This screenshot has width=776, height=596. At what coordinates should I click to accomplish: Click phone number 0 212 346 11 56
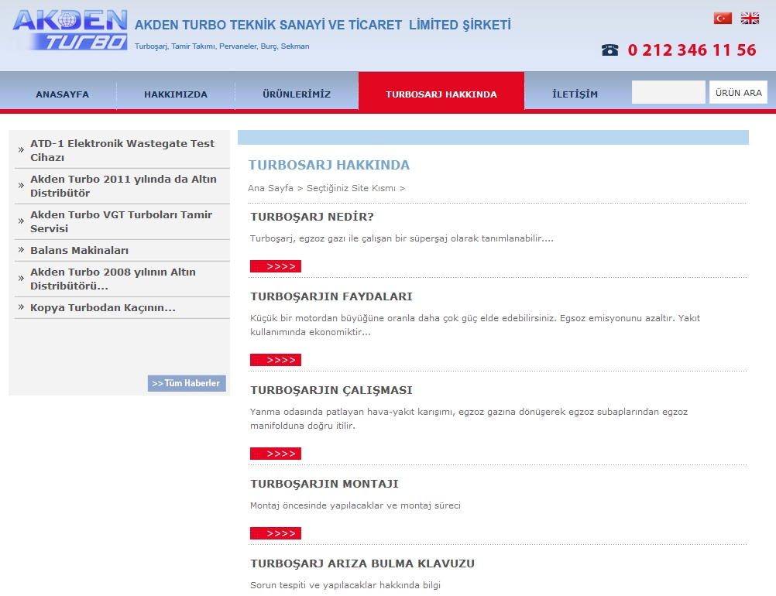tap(692, 50)
